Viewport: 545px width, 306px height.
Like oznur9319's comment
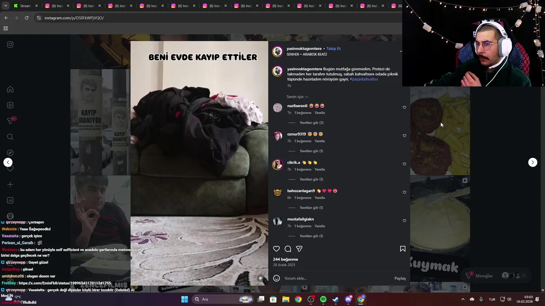click(x=404, y=136)
